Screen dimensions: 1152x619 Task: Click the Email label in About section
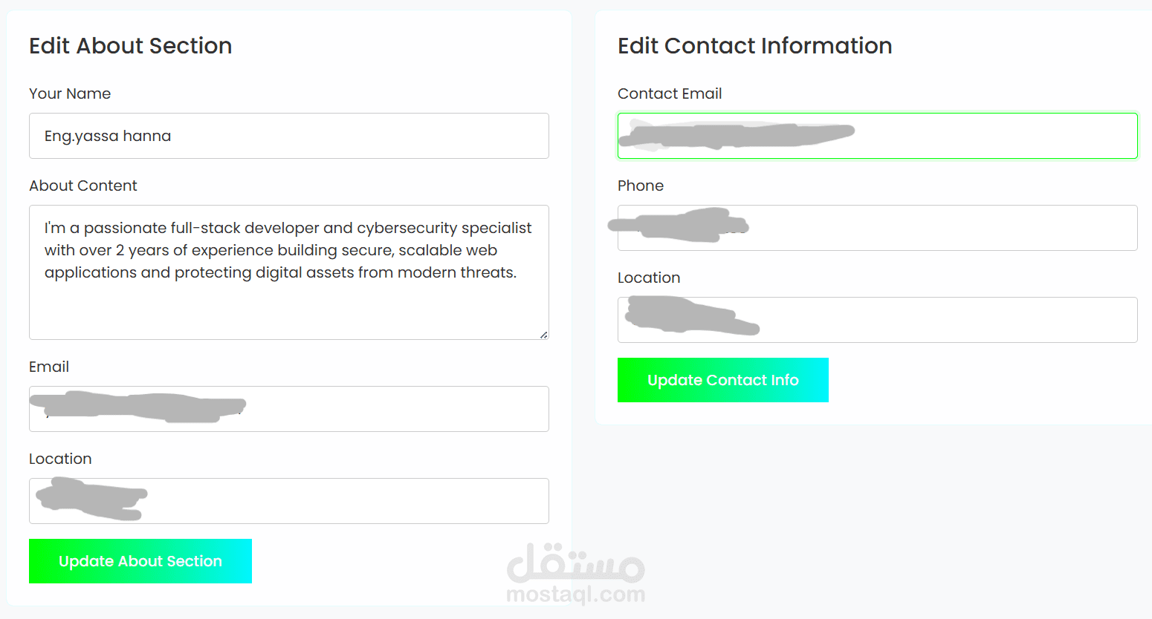pos(49,367)
